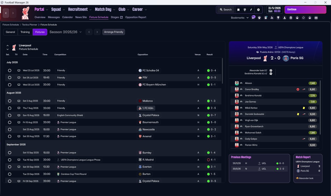Click the purple Continue button
The image size is (331, 196).
click(x=305, y=10)
